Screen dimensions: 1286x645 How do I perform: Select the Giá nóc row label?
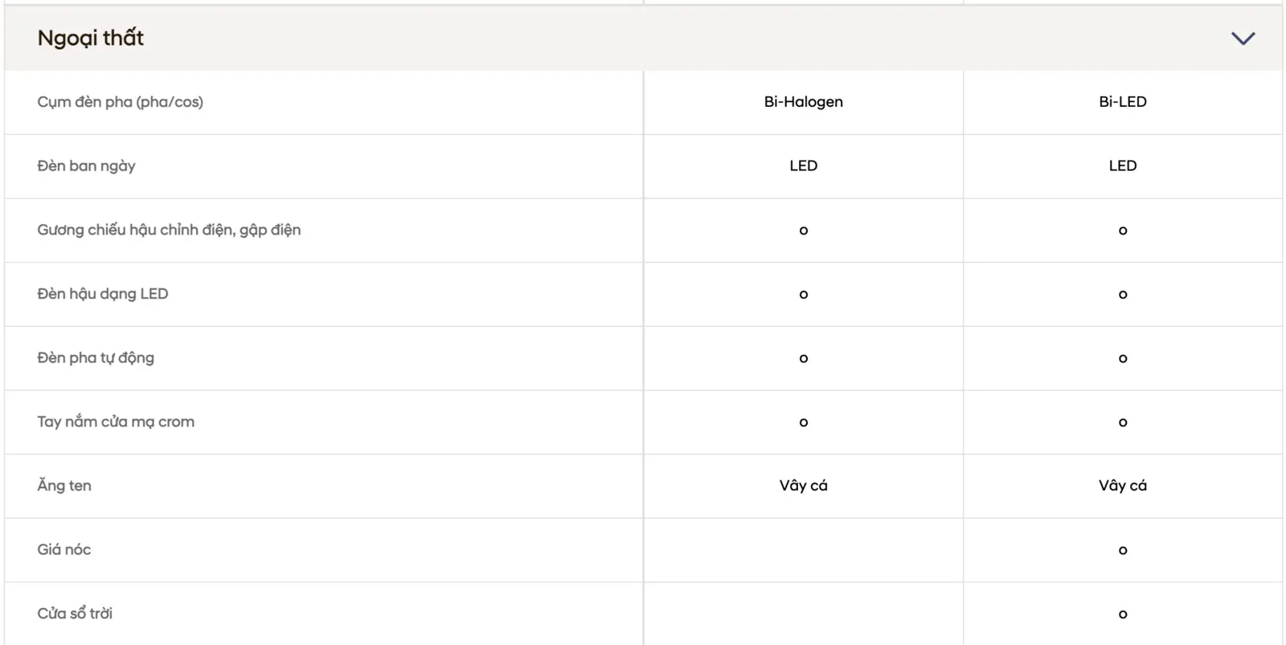[64, 549]
